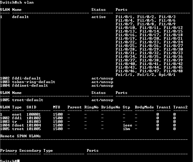Click the fddinet-default VLAN name
This screenshot has height=162, width=193.
30,86
